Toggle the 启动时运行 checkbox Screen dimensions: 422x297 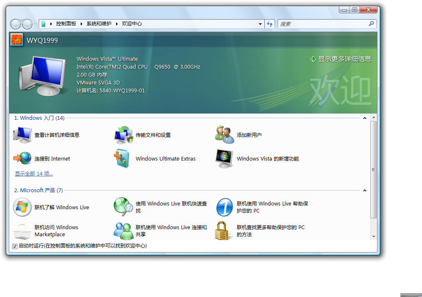(x=15, y=246)
